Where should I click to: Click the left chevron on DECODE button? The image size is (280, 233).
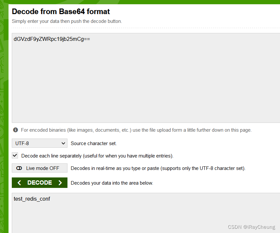19,183
